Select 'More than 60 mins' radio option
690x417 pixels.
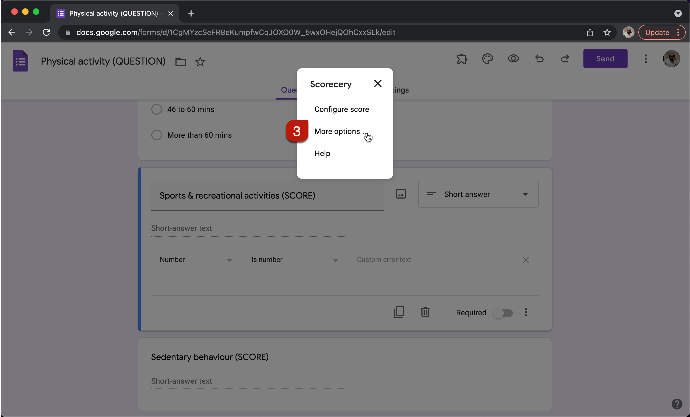[x=157, y=135]
